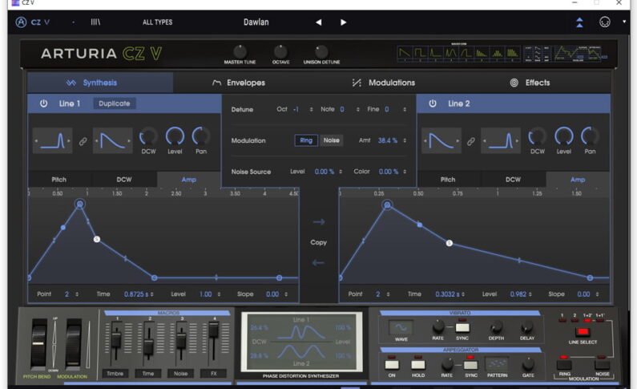Click Line 2 Level knob
The width and height of the screenshot is (637, 389).
tap(564, 136)
